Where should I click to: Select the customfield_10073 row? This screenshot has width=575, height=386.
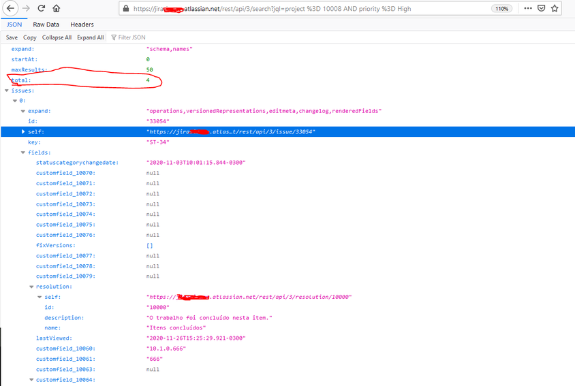pos(287,204)
